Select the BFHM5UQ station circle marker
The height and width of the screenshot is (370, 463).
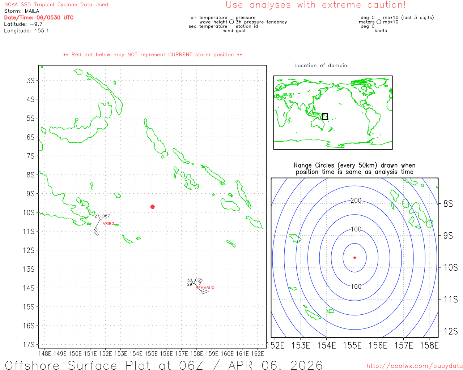[194, 282]
